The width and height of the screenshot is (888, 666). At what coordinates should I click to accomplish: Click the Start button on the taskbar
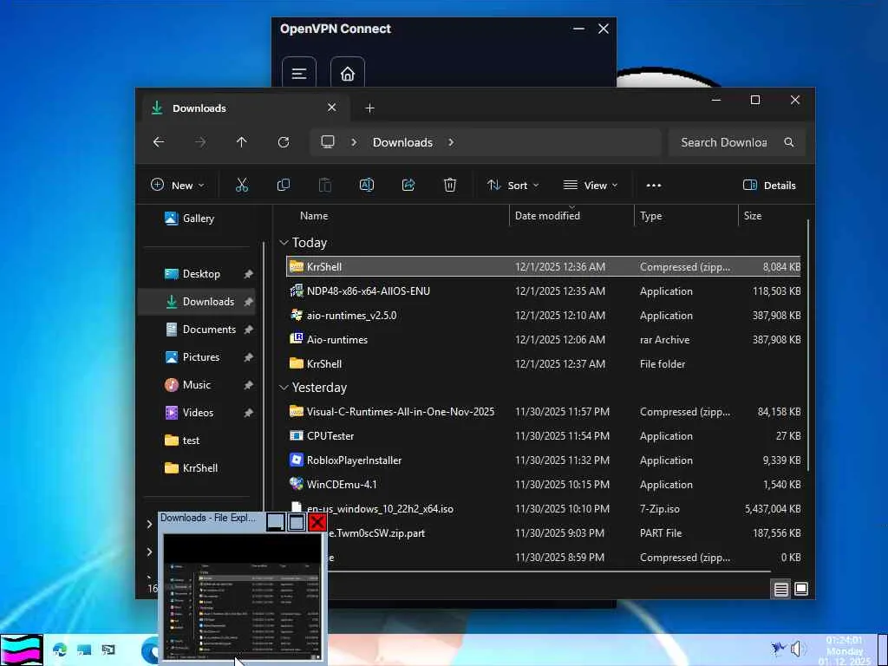[x=22, y=650]
